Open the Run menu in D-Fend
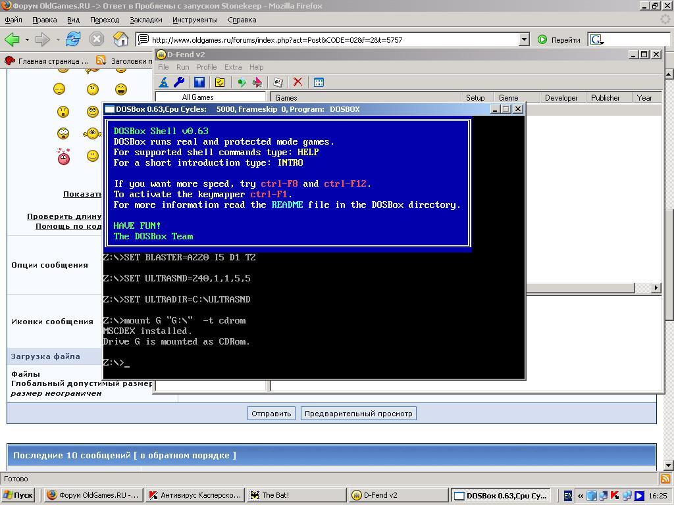This screenshot has width=674, height=505. pos(183,67)
